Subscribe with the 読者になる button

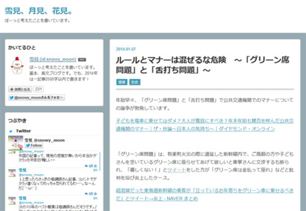20,89
